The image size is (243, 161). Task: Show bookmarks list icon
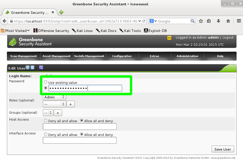pyautogui.click(x=209, y=21)
